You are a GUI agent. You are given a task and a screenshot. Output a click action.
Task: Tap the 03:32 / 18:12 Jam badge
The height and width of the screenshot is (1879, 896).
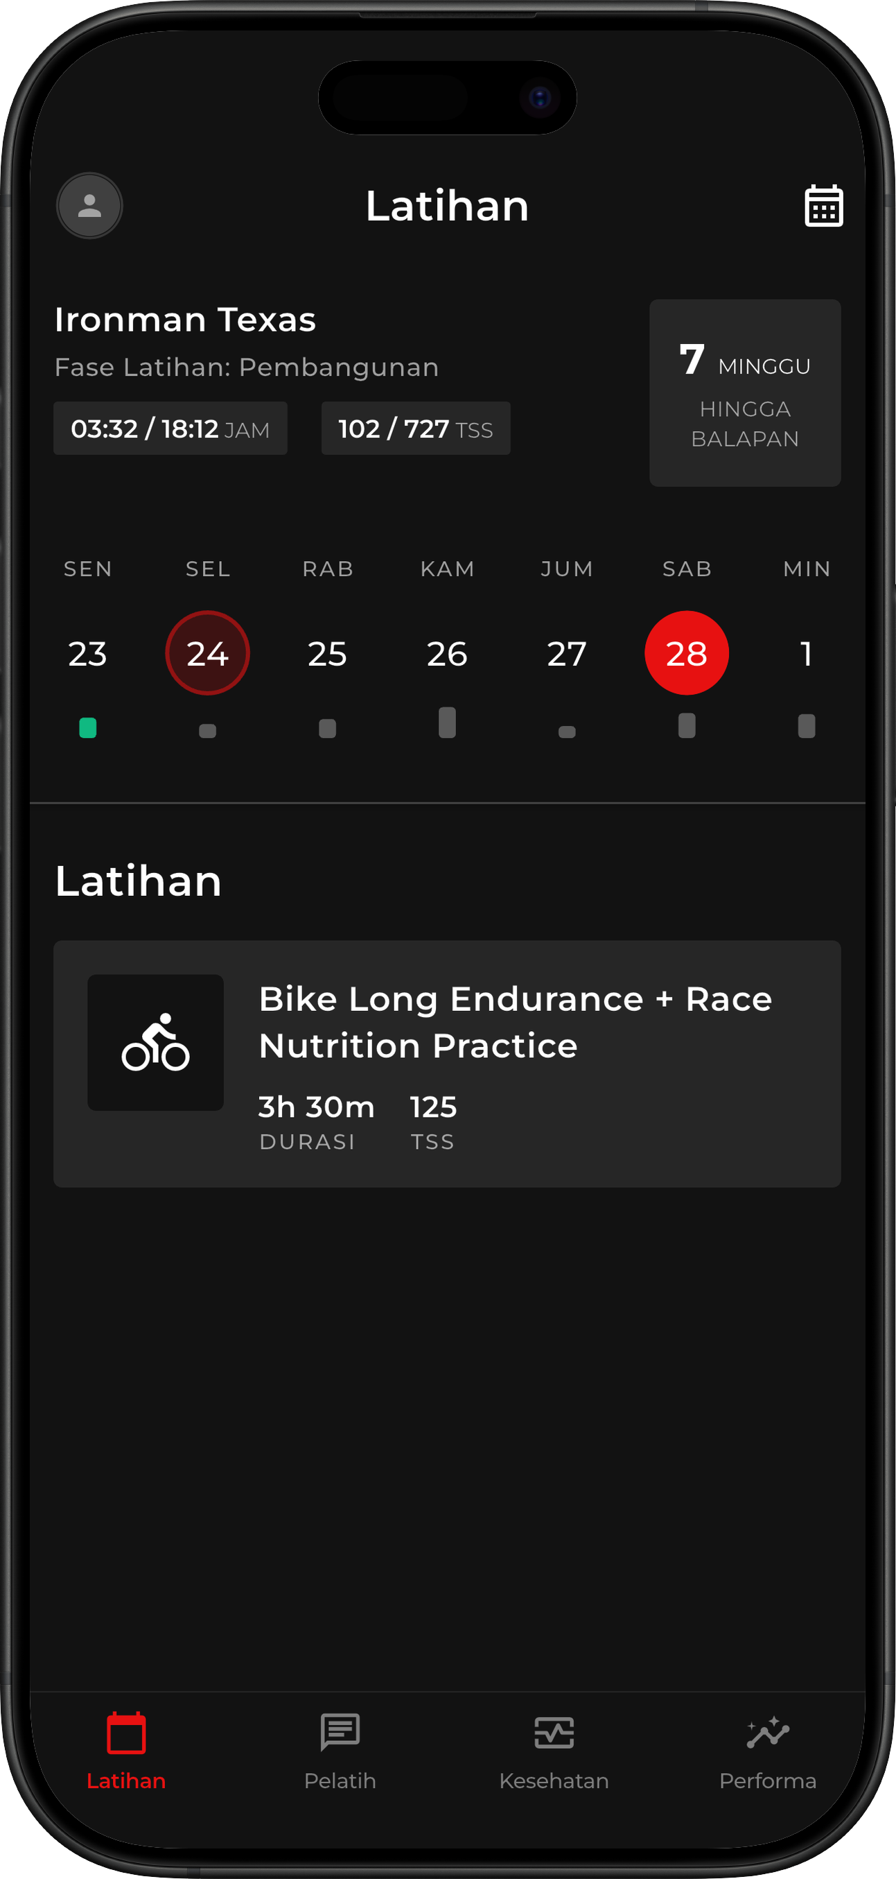tap(170, 428)
